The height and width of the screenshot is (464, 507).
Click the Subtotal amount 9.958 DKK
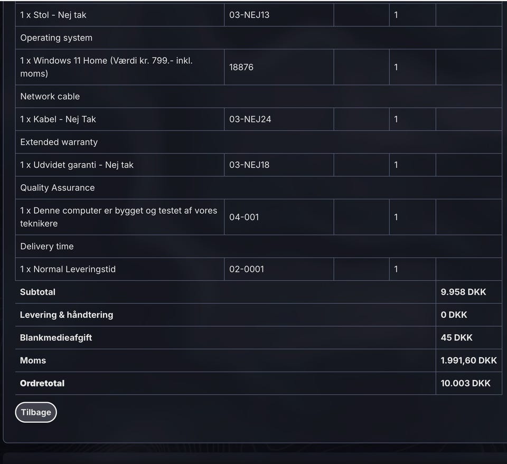[x=463, y=292]
